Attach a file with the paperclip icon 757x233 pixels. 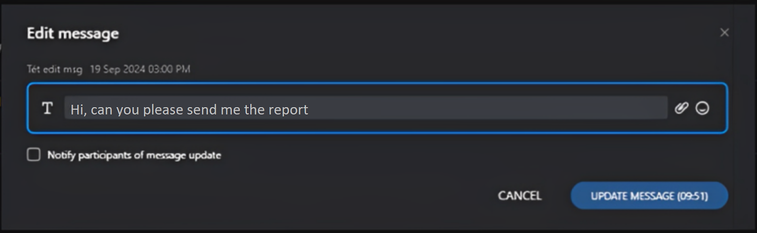pyautogui.click(x=681, y=108)
